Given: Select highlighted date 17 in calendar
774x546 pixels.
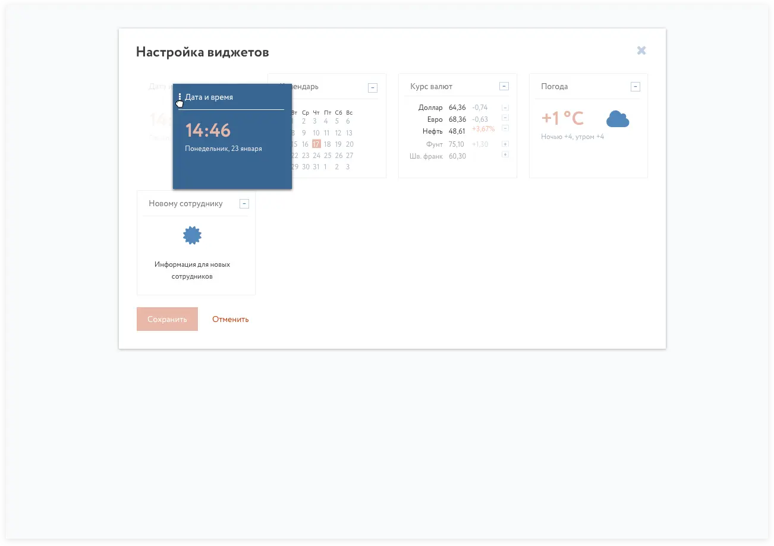Looking at the screenshot, I should (x=316, y=144).
